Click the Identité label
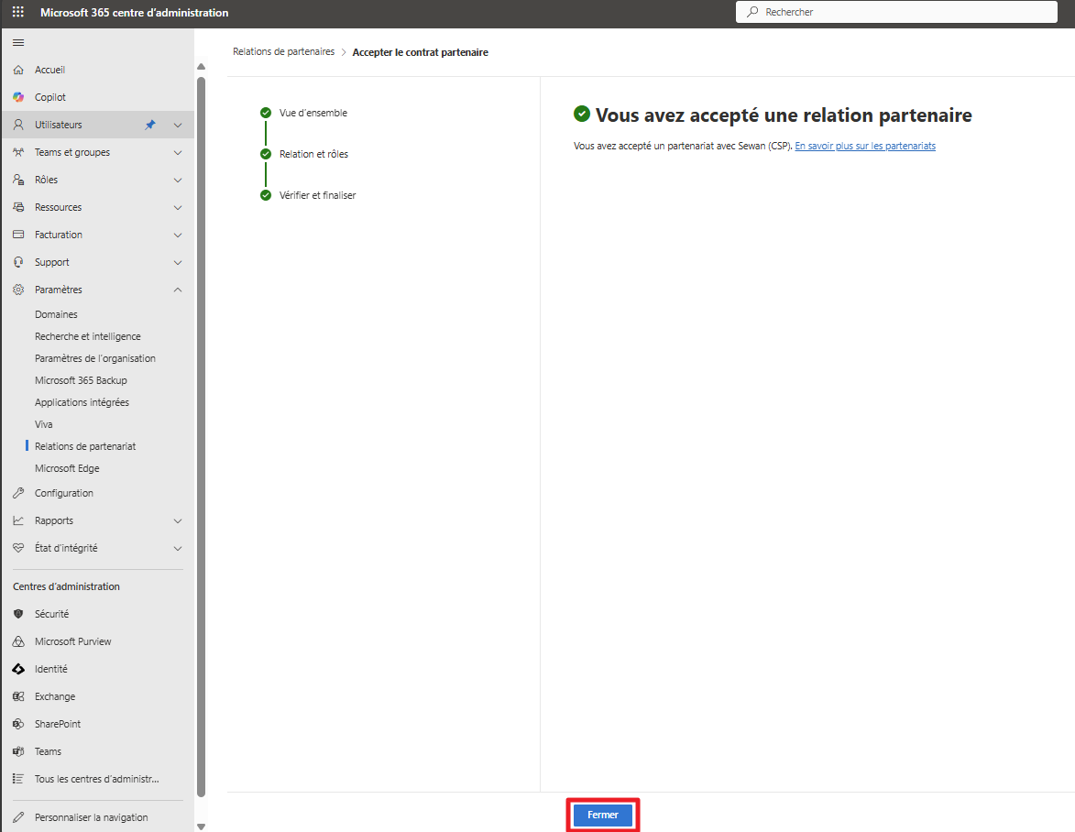 tap(51, 669)
